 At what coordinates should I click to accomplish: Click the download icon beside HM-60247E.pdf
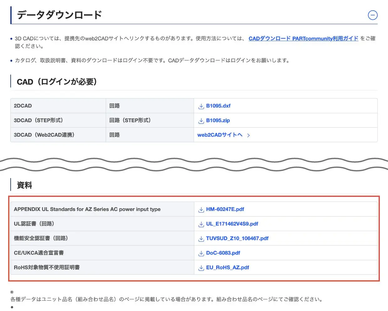tap(201, 210)
